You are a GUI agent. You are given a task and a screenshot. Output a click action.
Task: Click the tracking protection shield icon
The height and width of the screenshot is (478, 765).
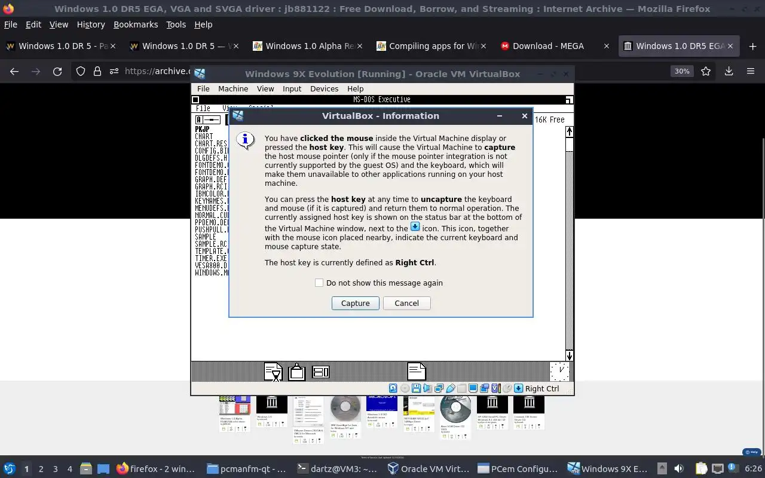tap(81, 71)
